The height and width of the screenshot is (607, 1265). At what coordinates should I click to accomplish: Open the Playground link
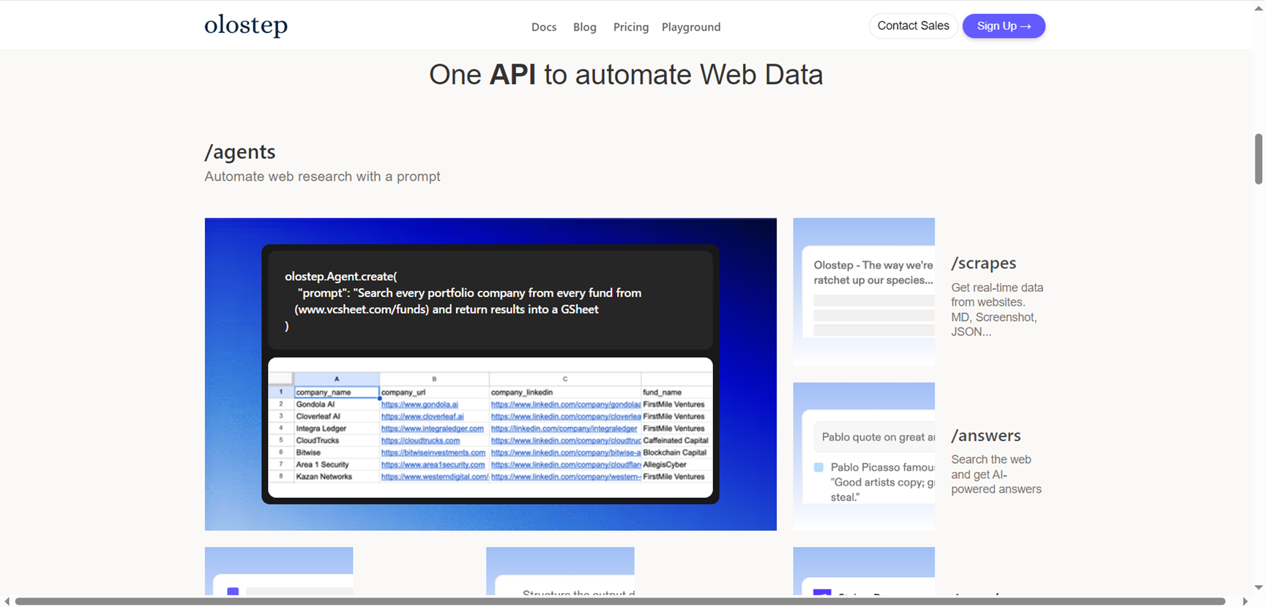[691, 27]
